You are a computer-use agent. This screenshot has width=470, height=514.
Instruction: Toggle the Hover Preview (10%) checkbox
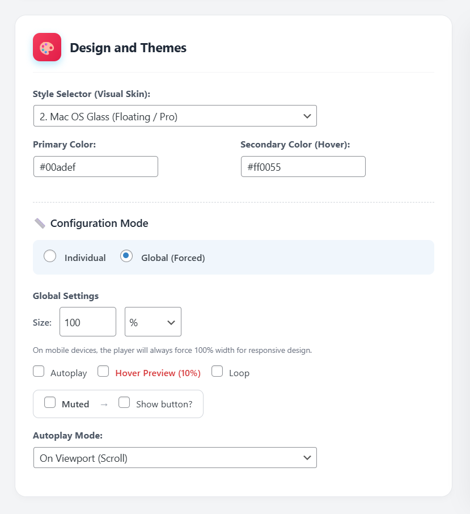(x=103, y=372)
